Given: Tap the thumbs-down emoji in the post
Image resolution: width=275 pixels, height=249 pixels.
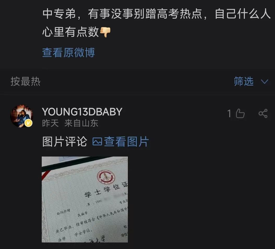Looking at the screenshot, I should pyautogui.click(x=105, y=32).
